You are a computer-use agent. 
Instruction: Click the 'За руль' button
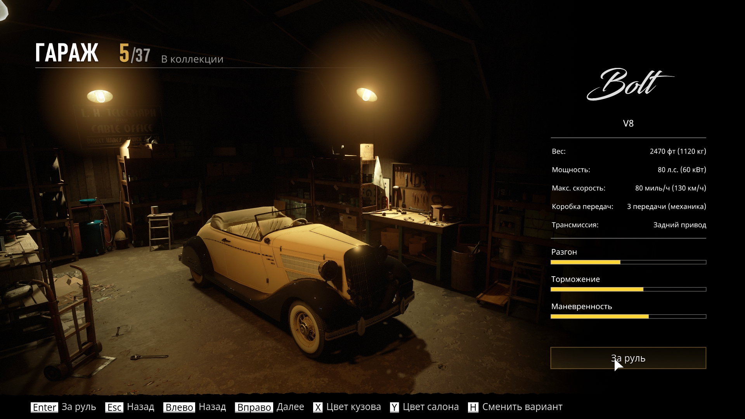pos(628,358)
